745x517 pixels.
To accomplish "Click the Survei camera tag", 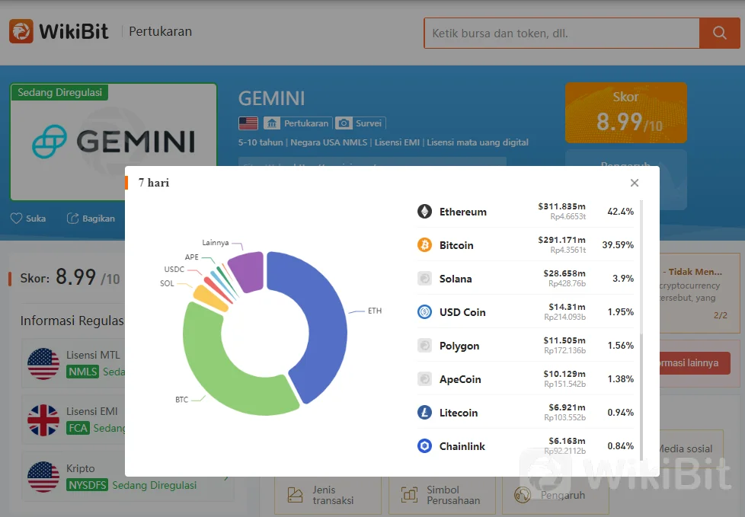I will (x=360, y=123).
